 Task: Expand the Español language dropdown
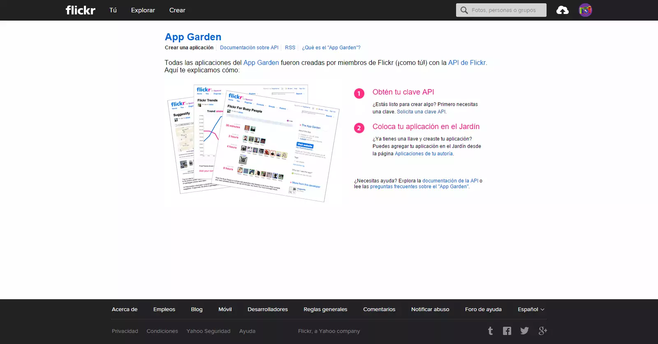tap(531, 309)
